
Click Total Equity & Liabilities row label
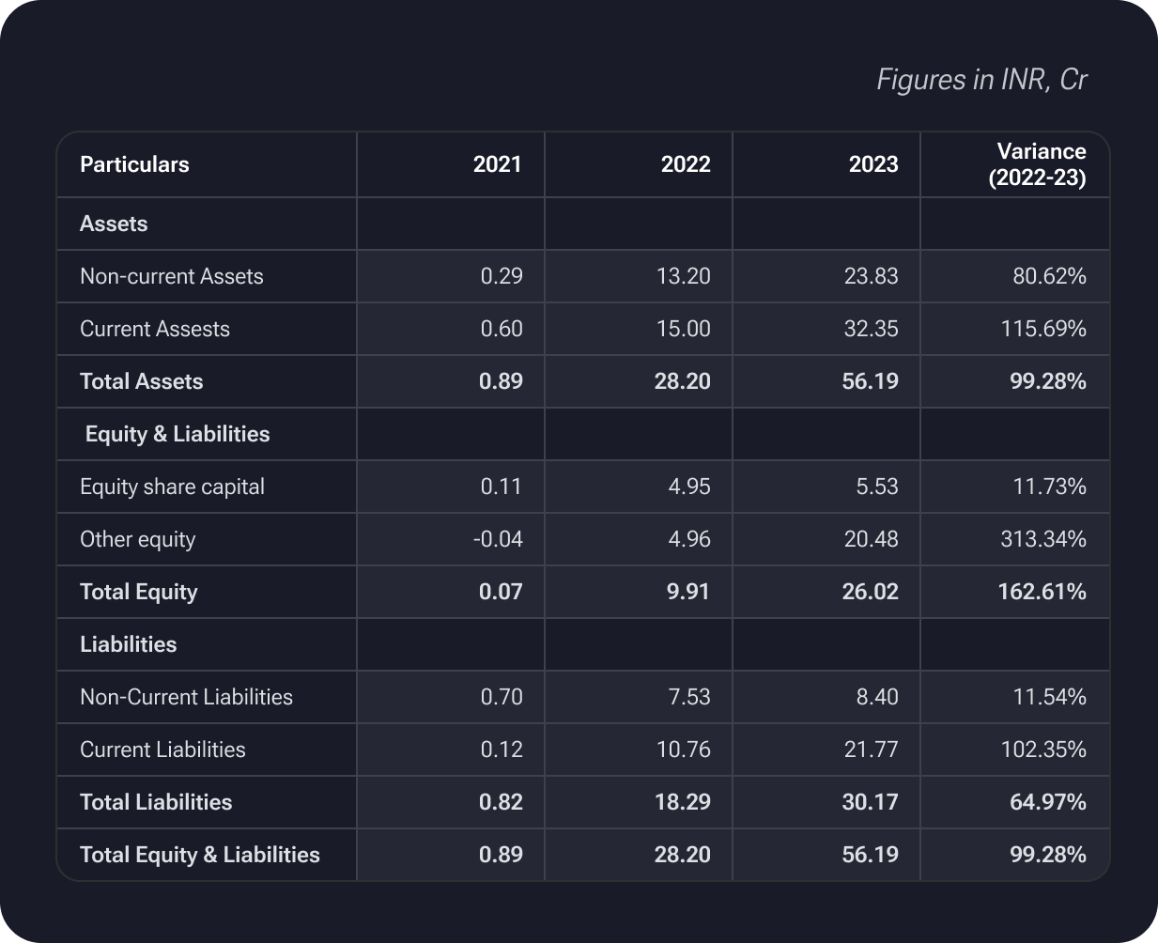pos(199,855)
